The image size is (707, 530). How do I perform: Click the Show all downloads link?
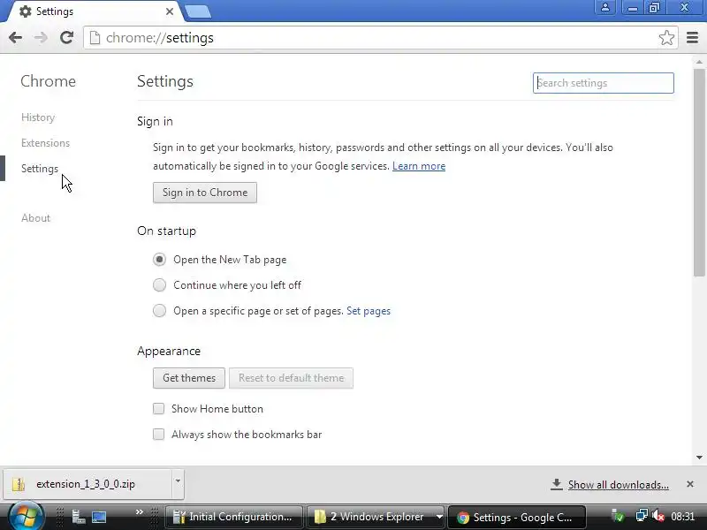[x=618, y=485]
